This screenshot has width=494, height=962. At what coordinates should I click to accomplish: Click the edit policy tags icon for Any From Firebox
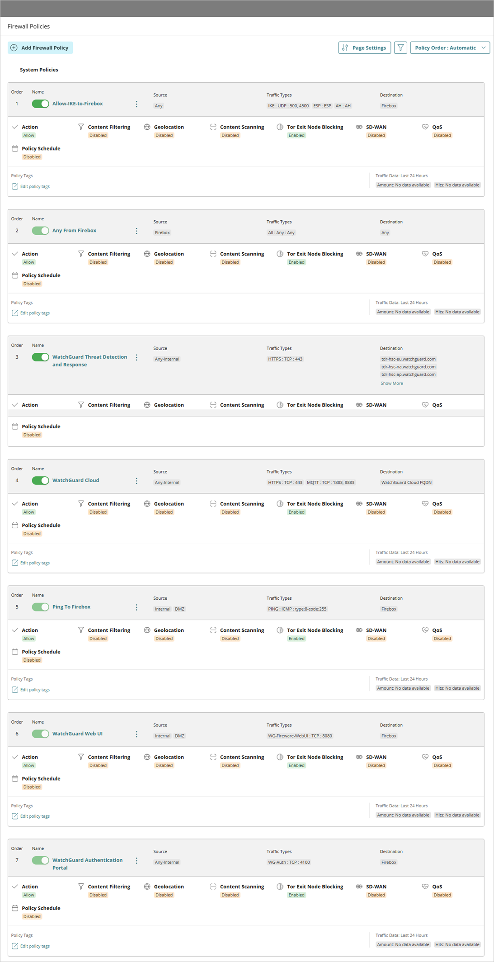coord(15,313)
